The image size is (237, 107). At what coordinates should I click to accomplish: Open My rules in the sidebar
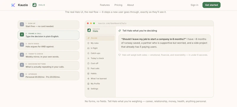click(x=100, y=43)
